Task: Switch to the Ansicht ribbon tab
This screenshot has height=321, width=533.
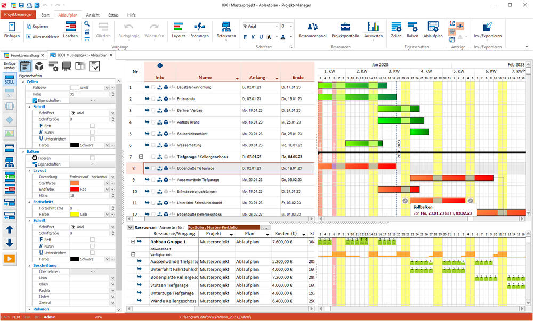Action: click(92, 15)
